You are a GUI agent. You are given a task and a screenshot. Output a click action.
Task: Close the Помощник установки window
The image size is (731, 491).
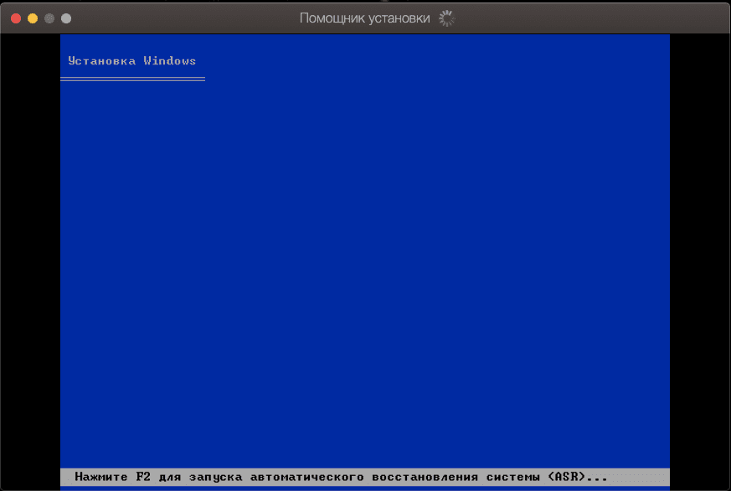(x=16, y=18)
